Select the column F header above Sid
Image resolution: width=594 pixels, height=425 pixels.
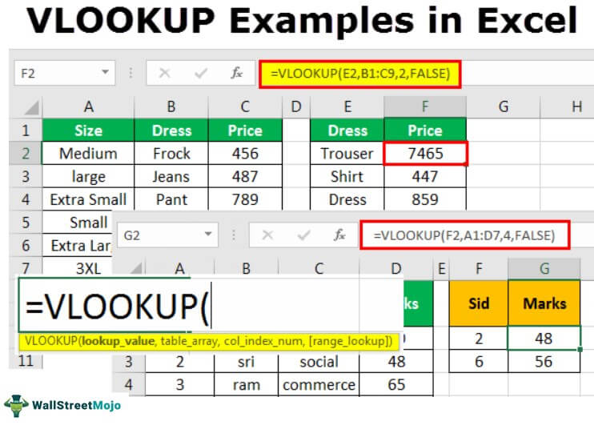point(479,269)
